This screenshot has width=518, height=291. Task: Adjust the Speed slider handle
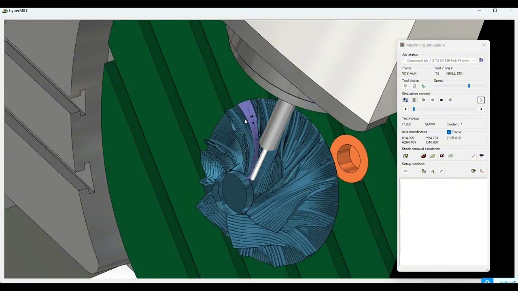tap(469, 86)
